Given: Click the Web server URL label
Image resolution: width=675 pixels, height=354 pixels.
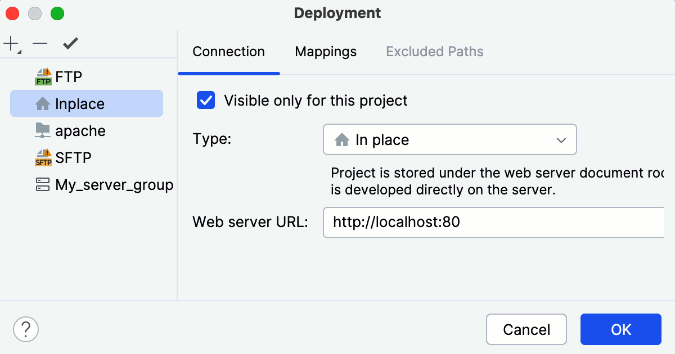Looking at the screenshot, I should coord(250,222).
